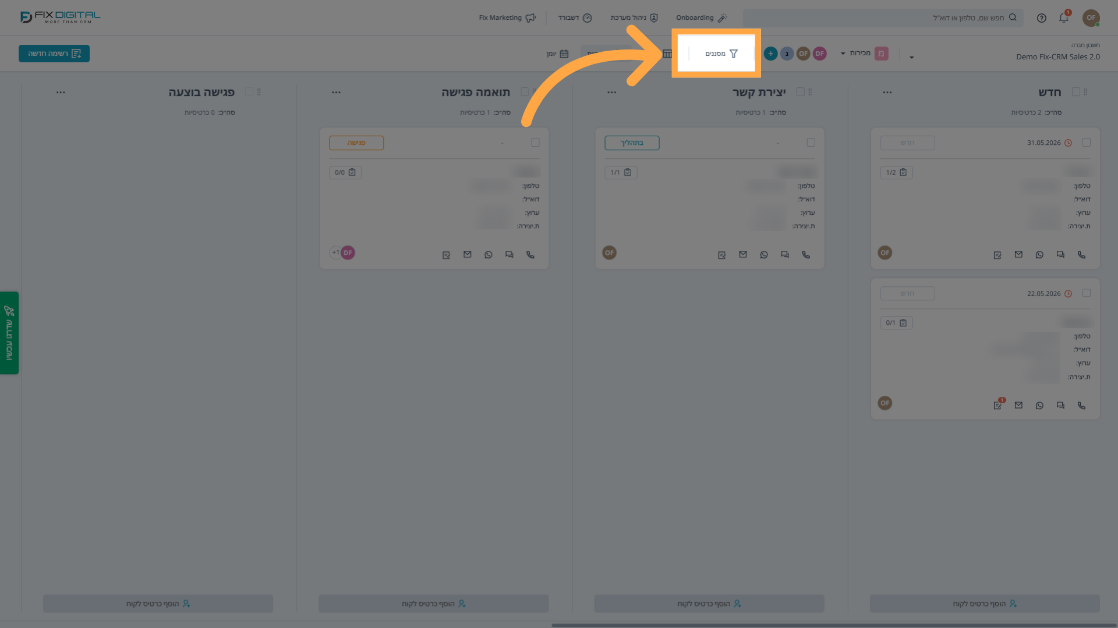This screenshot has height=628, width=1118.
Task: Expand the company account dropdown arrow
Action: coord(912,57)
